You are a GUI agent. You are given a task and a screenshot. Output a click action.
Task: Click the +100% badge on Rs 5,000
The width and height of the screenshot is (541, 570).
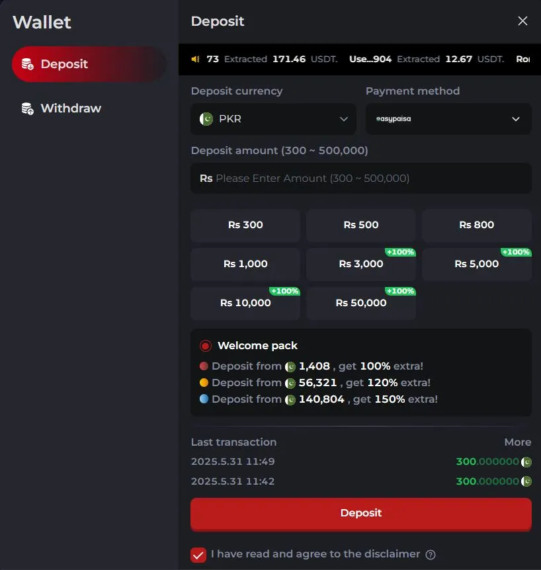coord(516,253)
